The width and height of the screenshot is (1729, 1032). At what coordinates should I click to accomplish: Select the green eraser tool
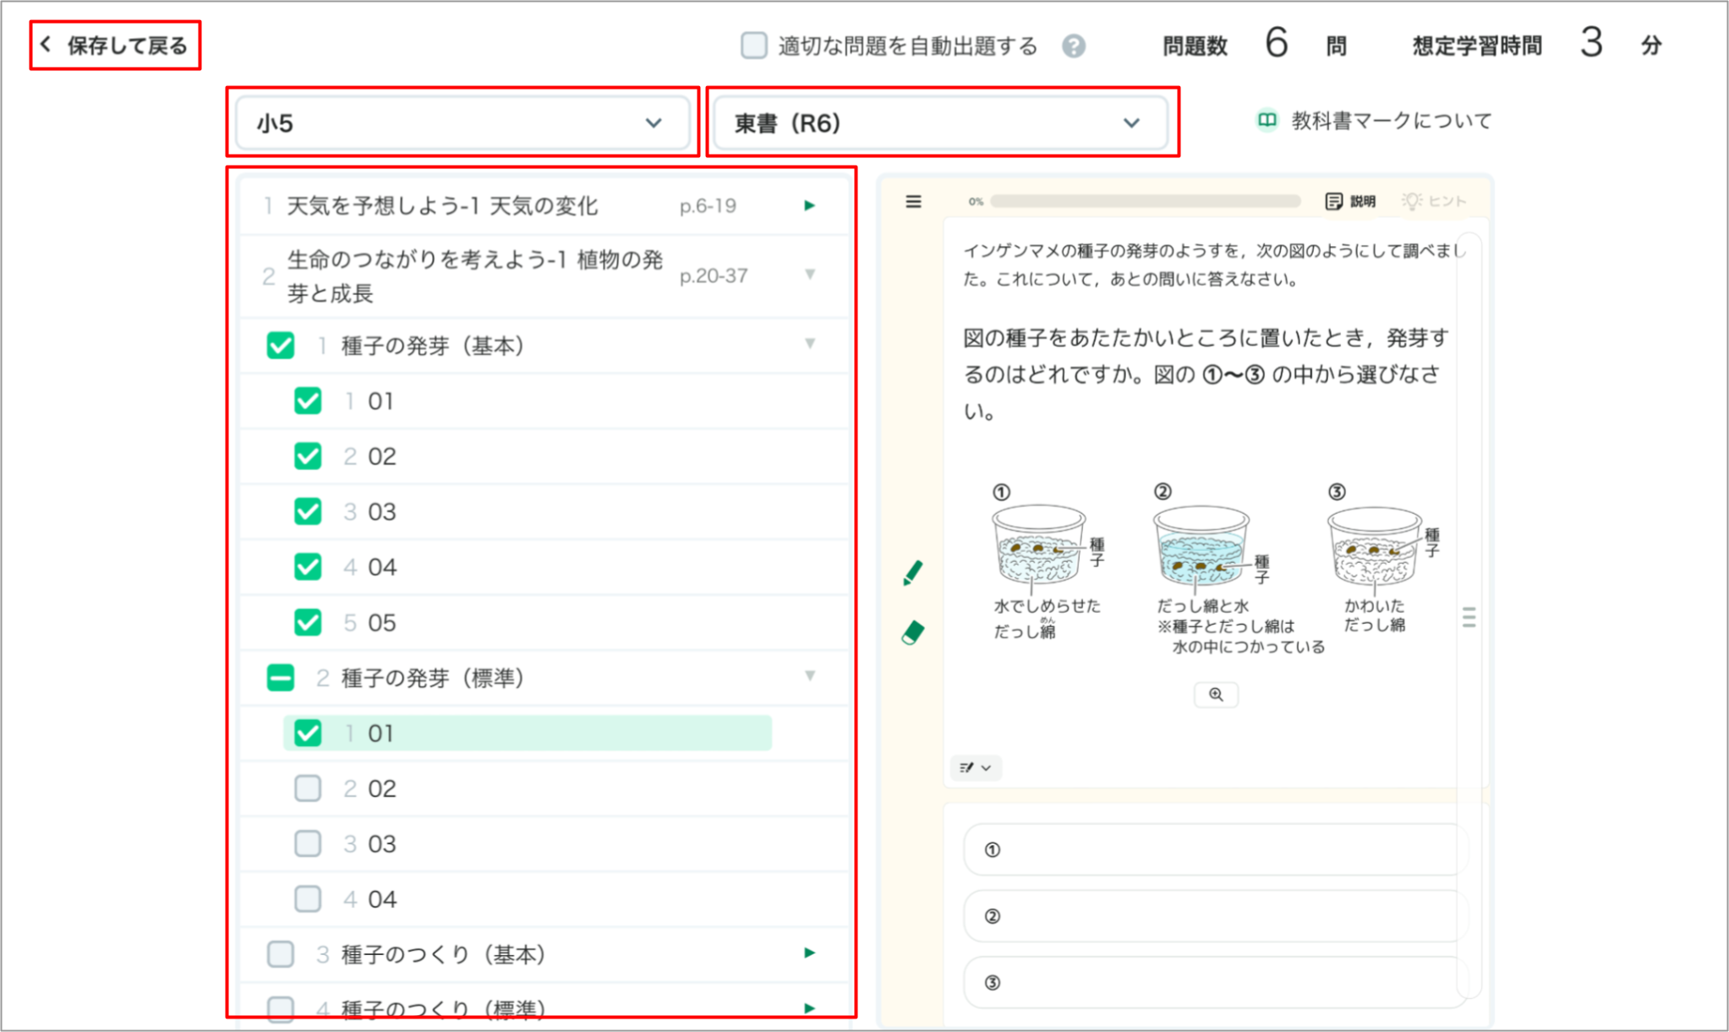click(913, 632)
